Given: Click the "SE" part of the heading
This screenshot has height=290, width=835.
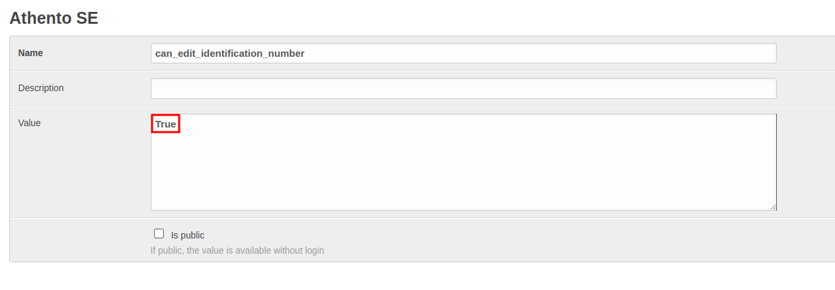Looking at the screenshot, I should (86, 18).
